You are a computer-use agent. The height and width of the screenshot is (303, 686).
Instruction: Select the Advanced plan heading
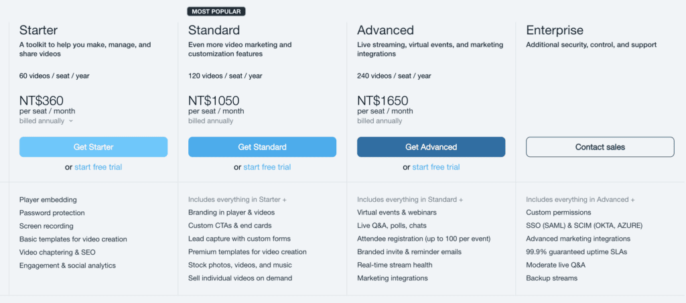385,30
